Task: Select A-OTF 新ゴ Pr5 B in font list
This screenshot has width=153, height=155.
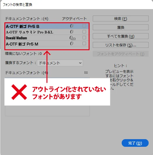Action: tap(47, 26)
